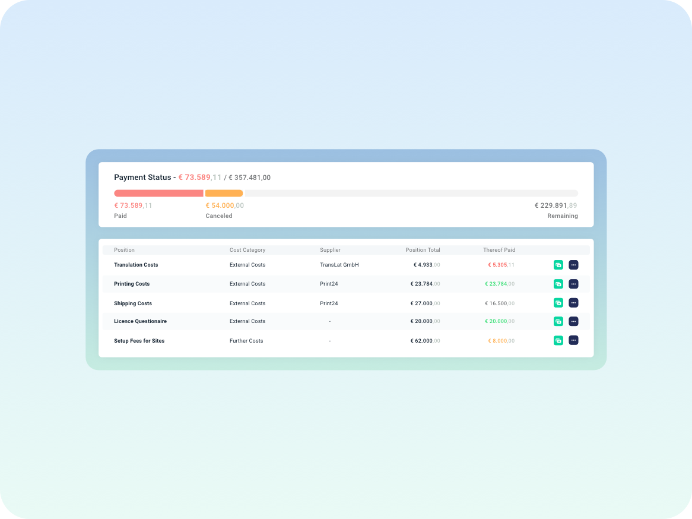The image size is (692, 519).
Task: Click the orange Canceled progress bar segment
Action: point(224,193)
